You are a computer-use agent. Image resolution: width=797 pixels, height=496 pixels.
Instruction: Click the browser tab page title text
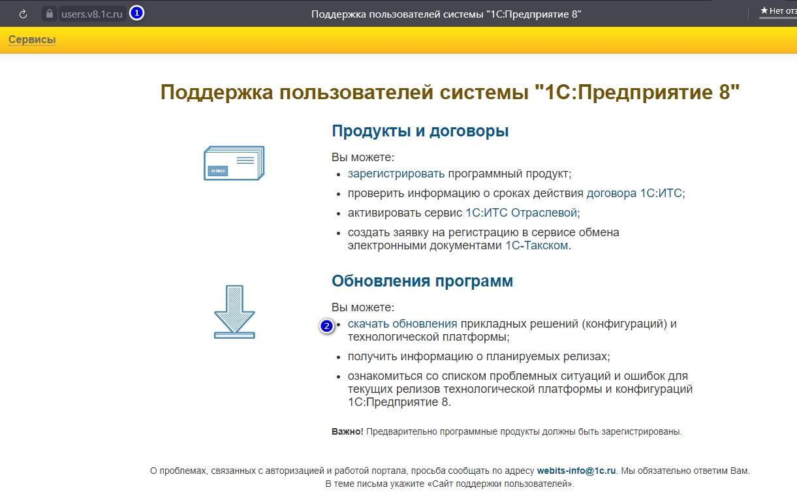click(446, 14)
